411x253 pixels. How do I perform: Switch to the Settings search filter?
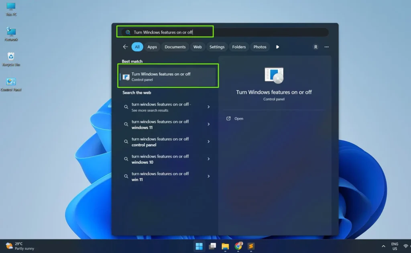[x=217, y=47]
